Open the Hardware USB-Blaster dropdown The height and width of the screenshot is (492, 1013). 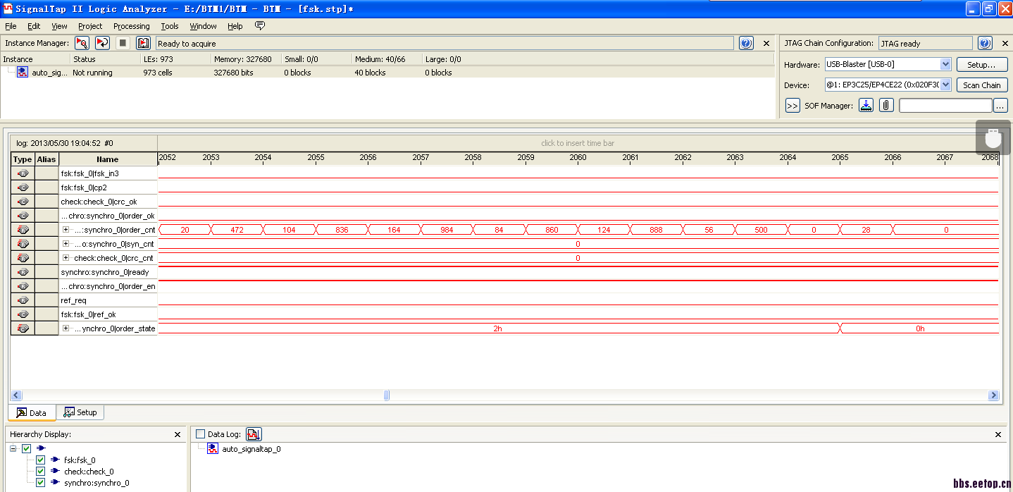click(945, 64)
